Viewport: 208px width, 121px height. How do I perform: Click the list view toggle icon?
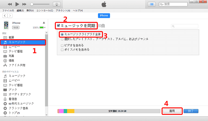[152, 4]
